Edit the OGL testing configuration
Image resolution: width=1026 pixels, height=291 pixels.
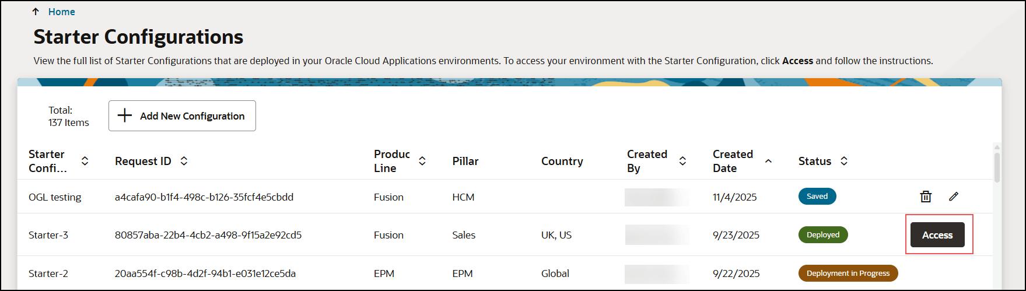tap(954, 197)
